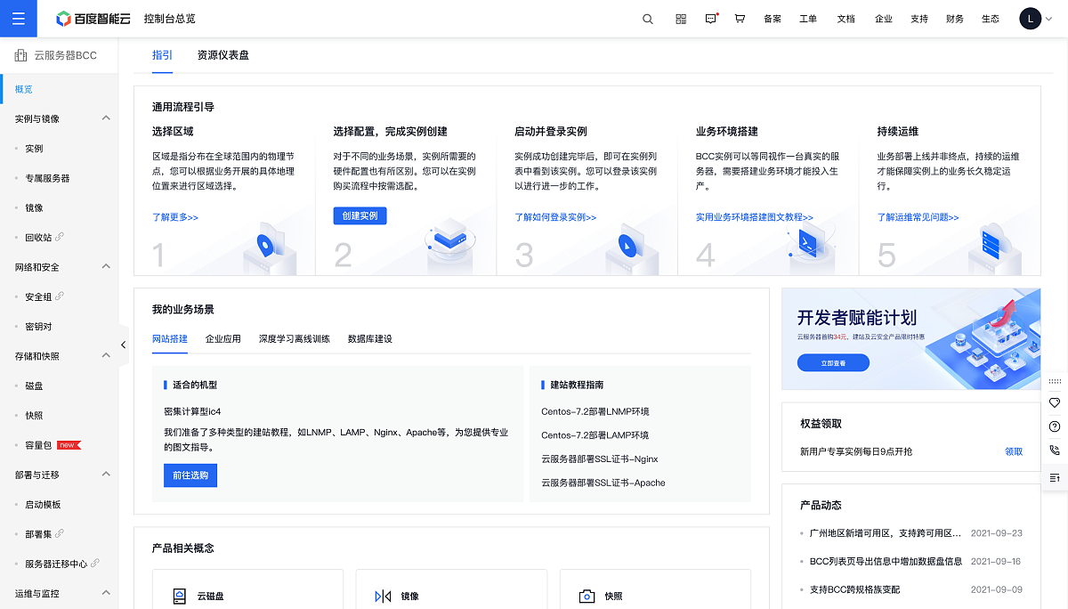
Task: Select the 数据库建设 tab
Action: [370, 339]
